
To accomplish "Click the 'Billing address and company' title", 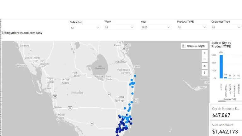I will click(22, 33).
